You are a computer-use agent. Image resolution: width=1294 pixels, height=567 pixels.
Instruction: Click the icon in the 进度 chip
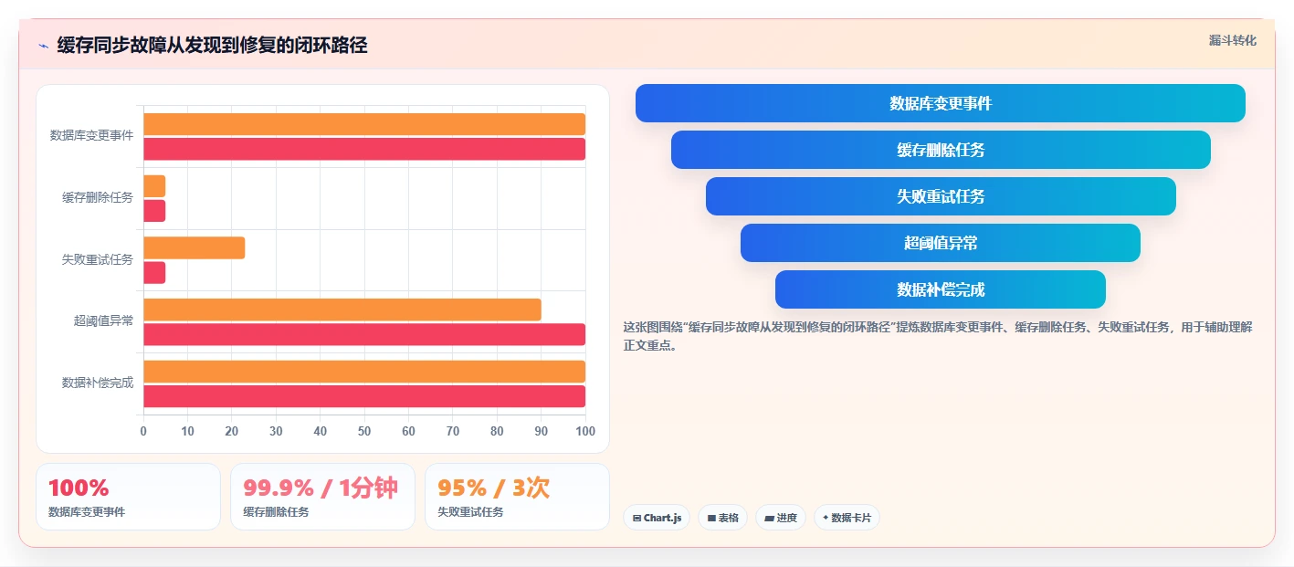pyautogui.click(x=769, y=518)
